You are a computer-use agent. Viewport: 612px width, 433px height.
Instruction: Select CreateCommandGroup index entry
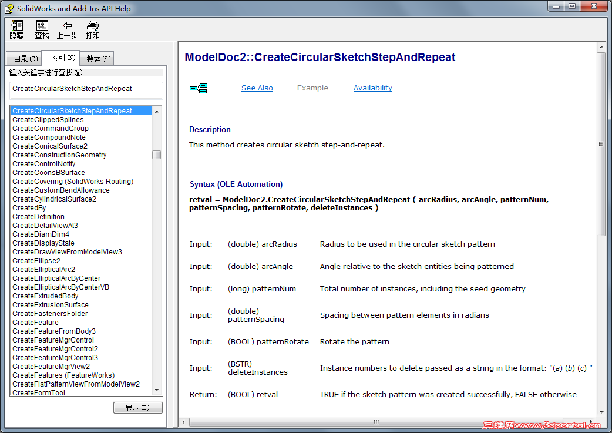coord(51,129)
